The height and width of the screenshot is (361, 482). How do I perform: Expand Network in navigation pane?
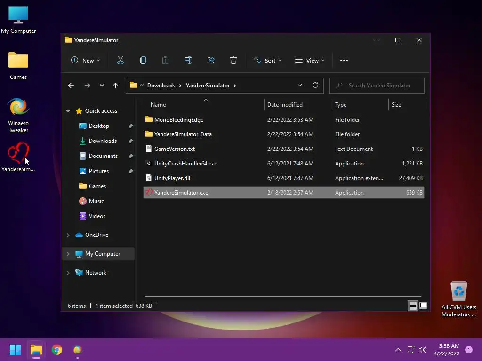tap(68, 273)
